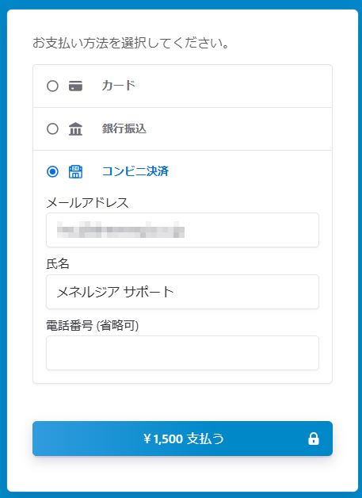Viewport: 362px width, 498px height.
Task: Click the メールアドレス field label
Action: pos(88,203)
